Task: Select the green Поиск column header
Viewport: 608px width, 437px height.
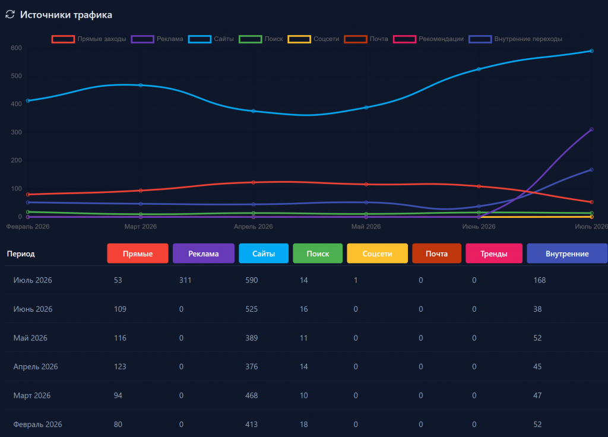Action: 318,254
